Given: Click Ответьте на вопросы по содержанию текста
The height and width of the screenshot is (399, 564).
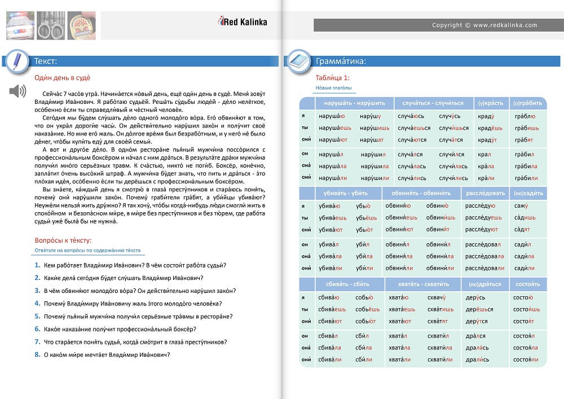Looking at the screenshot, I should 87,251.
